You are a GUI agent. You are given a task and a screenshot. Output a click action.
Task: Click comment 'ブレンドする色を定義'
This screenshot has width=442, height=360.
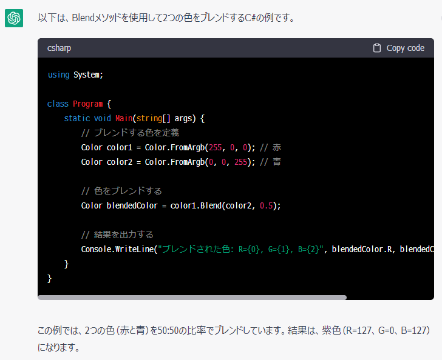[x=130, y=133]
